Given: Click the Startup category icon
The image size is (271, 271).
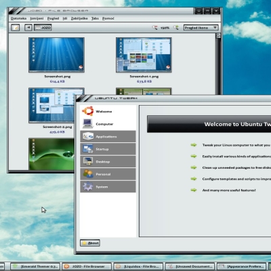Looking at the screenshot, I should (88, 149).
